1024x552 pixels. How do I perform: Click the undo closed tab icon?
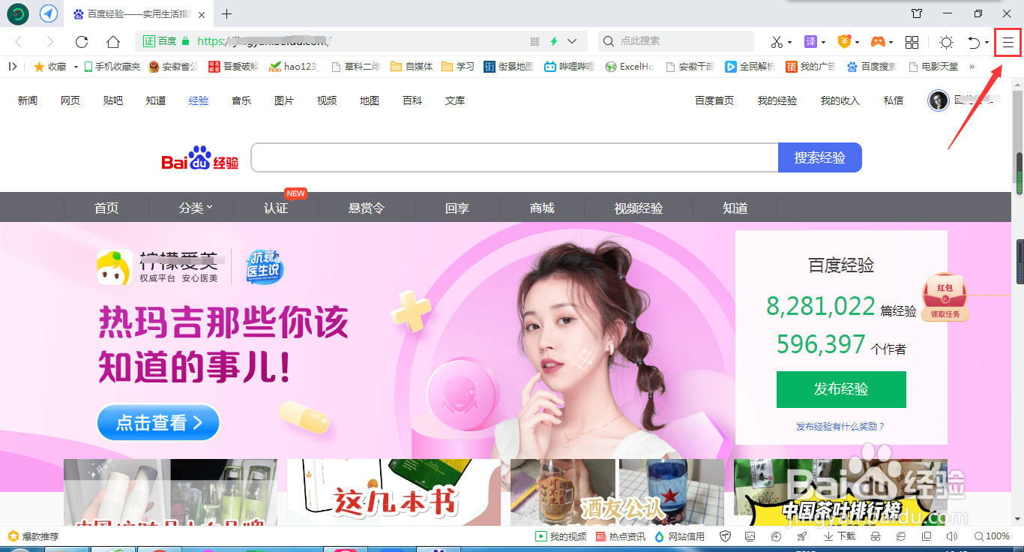point(973,42)
